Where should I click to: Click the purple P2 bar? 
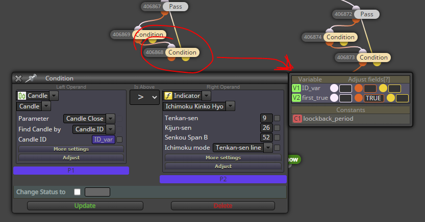tap(223, 179)
